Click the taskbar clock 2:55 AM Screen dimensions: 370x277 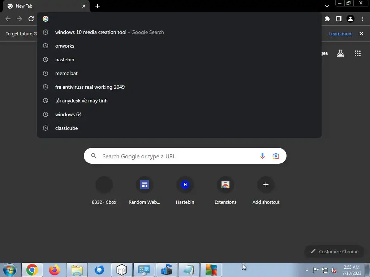coord(352,270)
